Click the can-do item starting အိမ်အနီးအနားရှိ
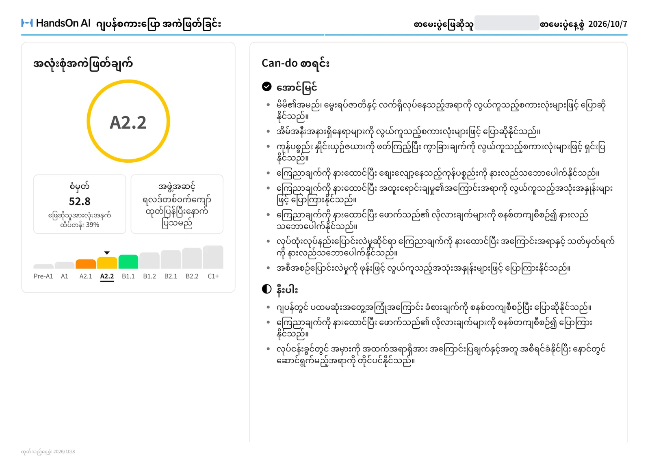 coord(408,131)
